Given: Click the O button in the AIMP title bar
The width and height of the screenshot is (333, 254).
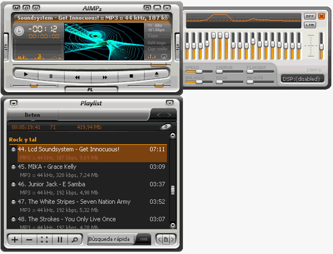Looking at the screenshot, I should click(x=26, y=8).
